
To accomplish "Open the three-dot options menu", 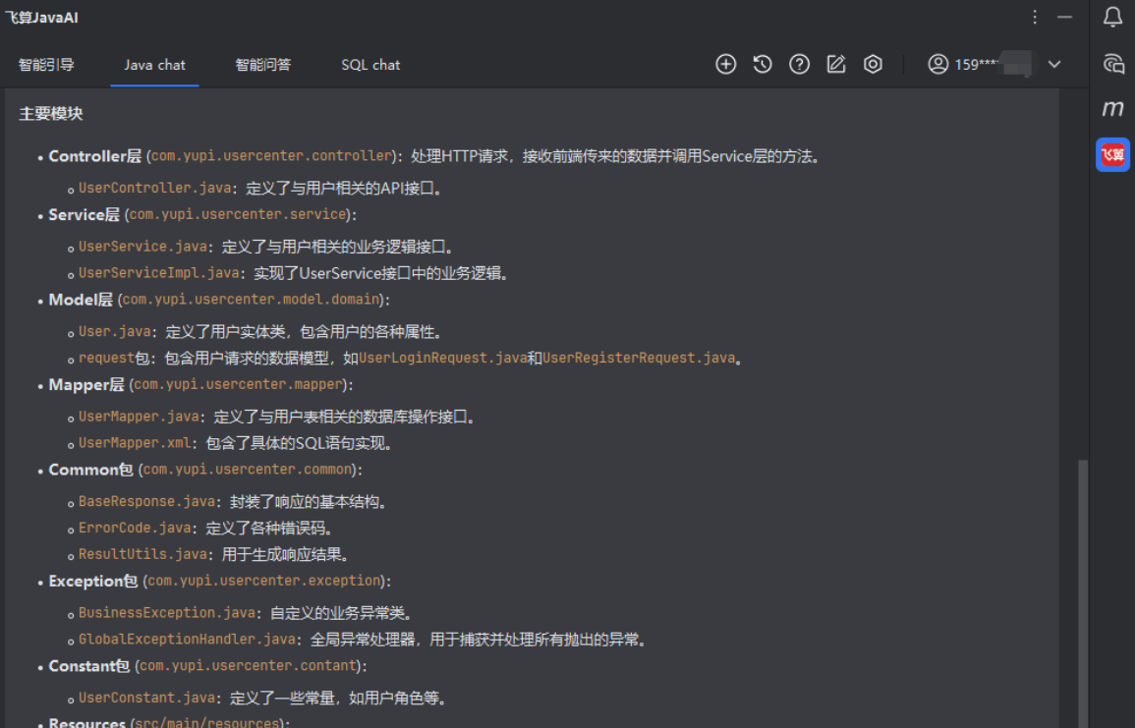I will coord(1035,18).
